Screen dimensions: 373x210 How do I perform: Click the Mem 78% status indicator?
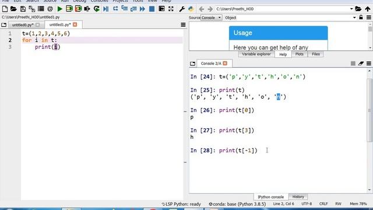pyautogui.click(x=358, y=204)
